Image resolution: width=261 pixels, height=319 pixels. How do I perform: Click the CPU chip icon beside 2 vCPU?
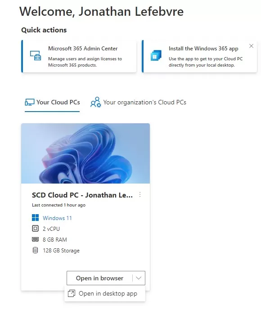35,229
